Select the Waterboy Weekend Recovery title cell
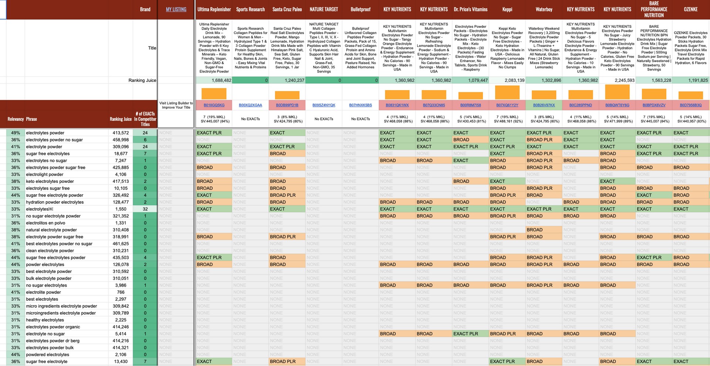 pos(544,48)
